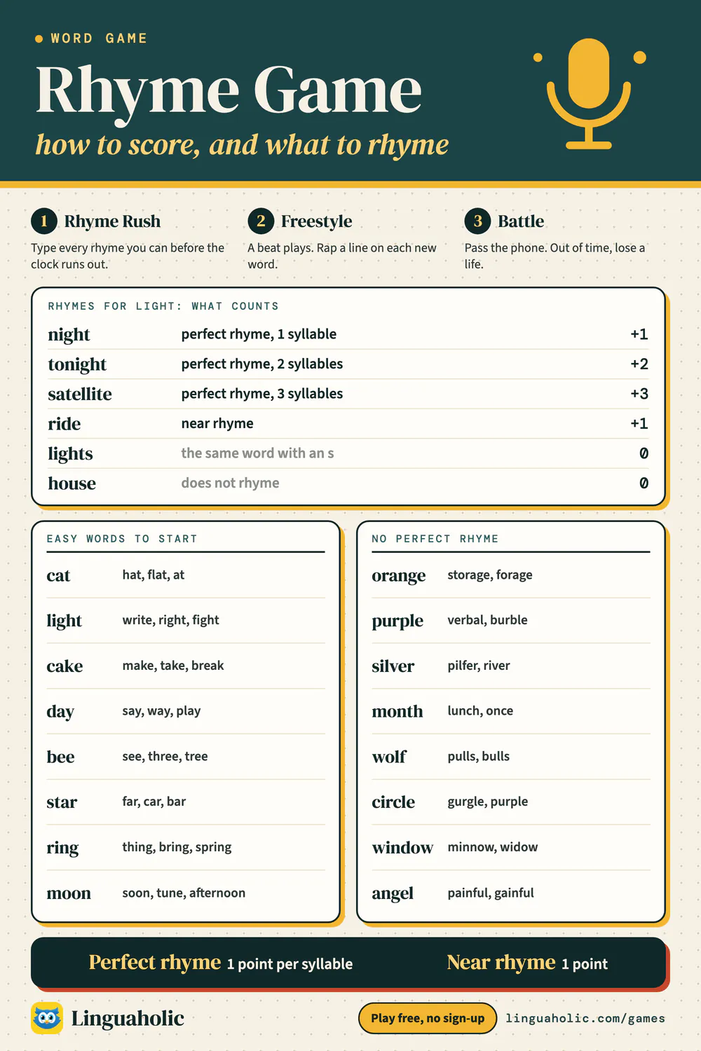The height and width of the screenshot is (1051, 701).
Task: Select the Freestyle heading
Action: coord(316,221)
